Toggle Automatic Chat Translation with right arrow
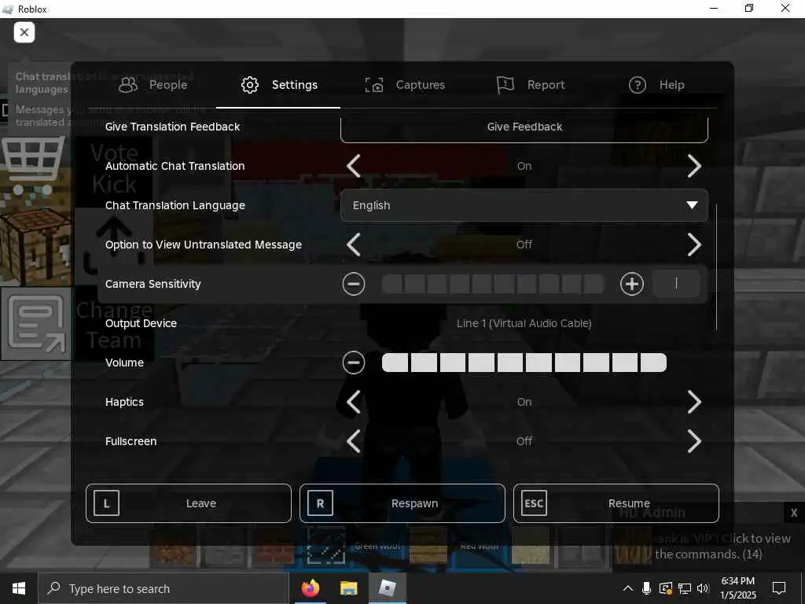Image resolution: width=805 pixels, height=604 pixels. click(x=693, y=166)
